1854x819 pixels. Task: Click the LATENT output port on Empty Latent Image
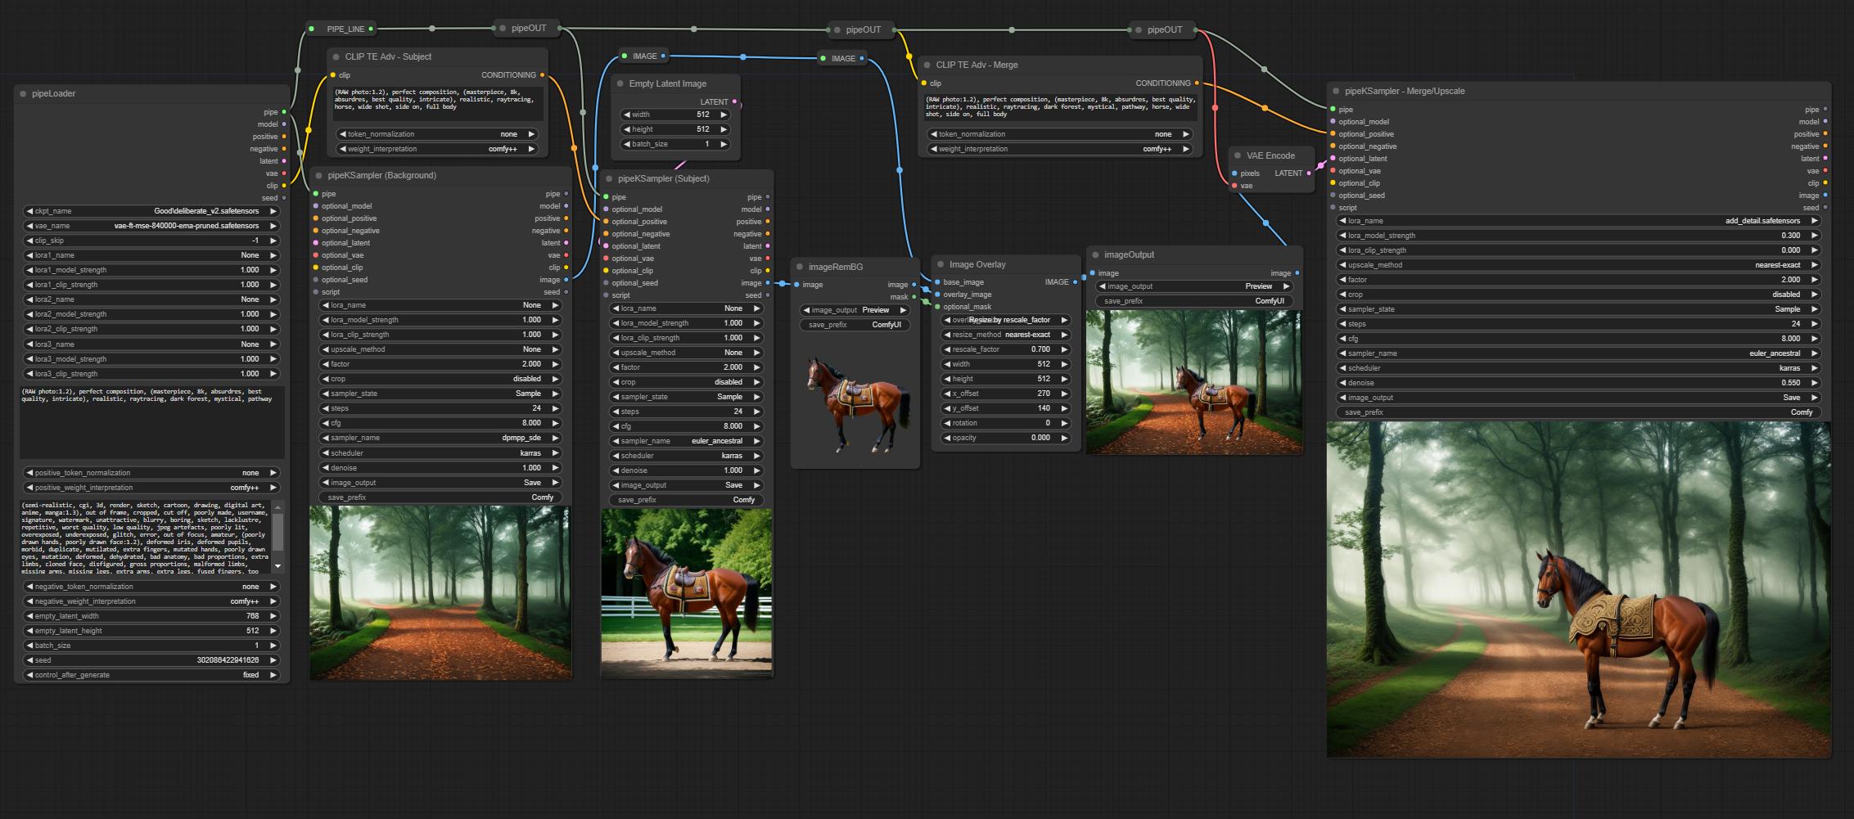coord(734,102)
